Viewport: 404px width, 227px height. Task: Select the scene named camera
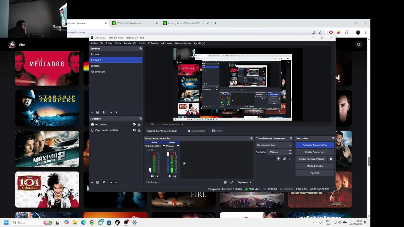116,66
